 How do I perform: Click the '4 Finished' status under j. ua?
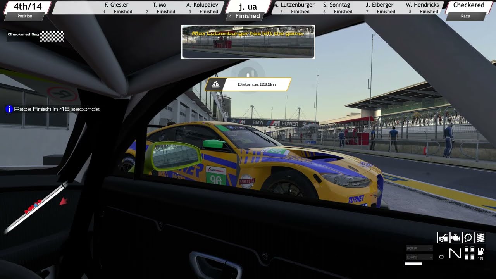coord(245,16)
